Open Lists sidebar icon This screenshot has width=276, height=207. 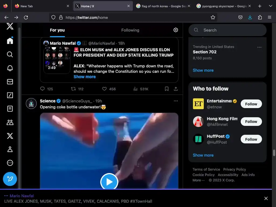(10, 109)
